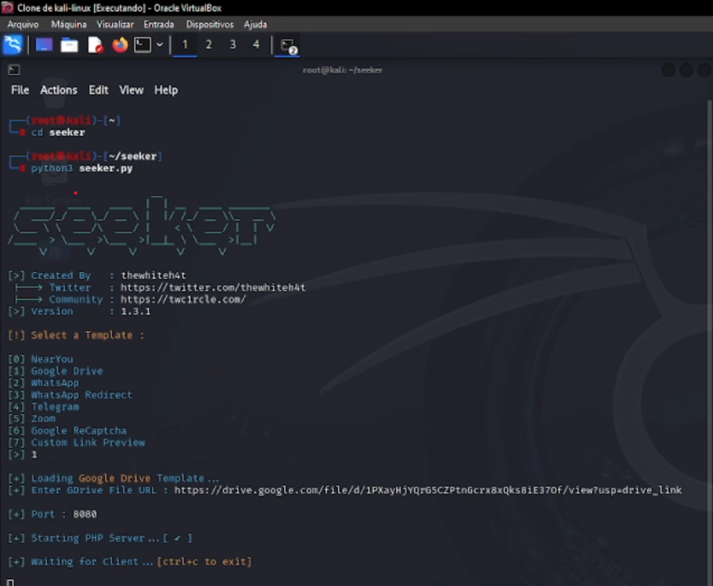Switch to workspace 2

208,44
